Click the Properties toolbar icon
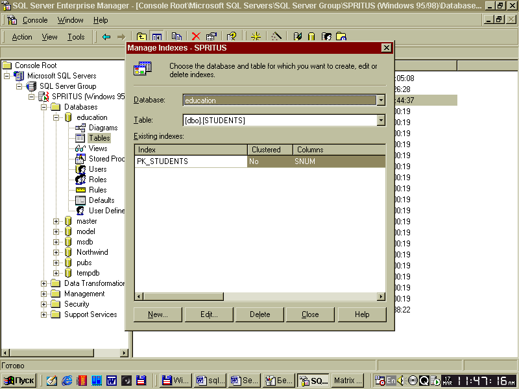 (x=211, y=37)
